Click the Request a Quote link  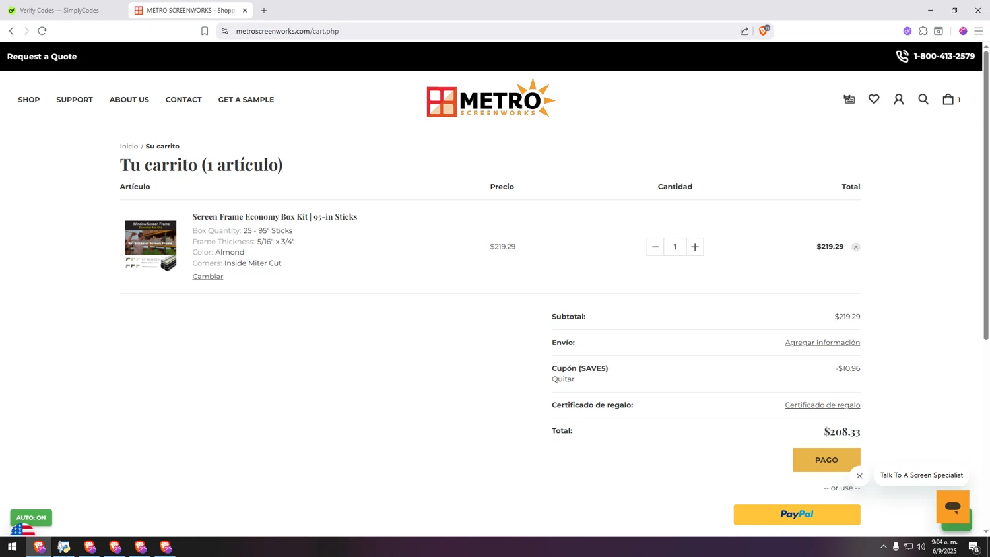coord(42,57)
